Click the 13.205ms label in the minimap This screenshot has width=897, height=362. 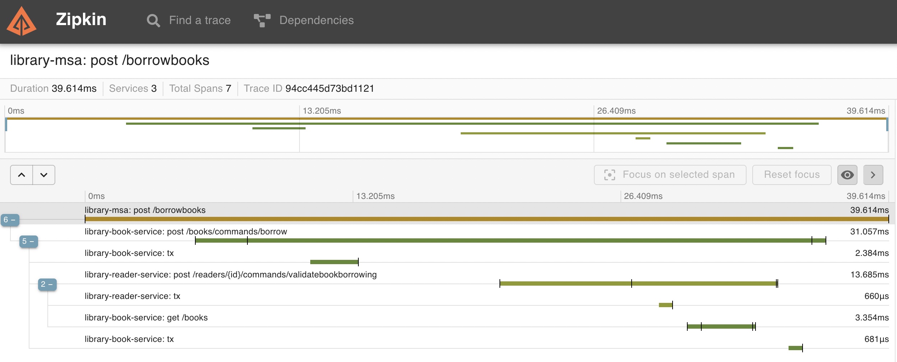pyautogui.click(x=322, y=111)
